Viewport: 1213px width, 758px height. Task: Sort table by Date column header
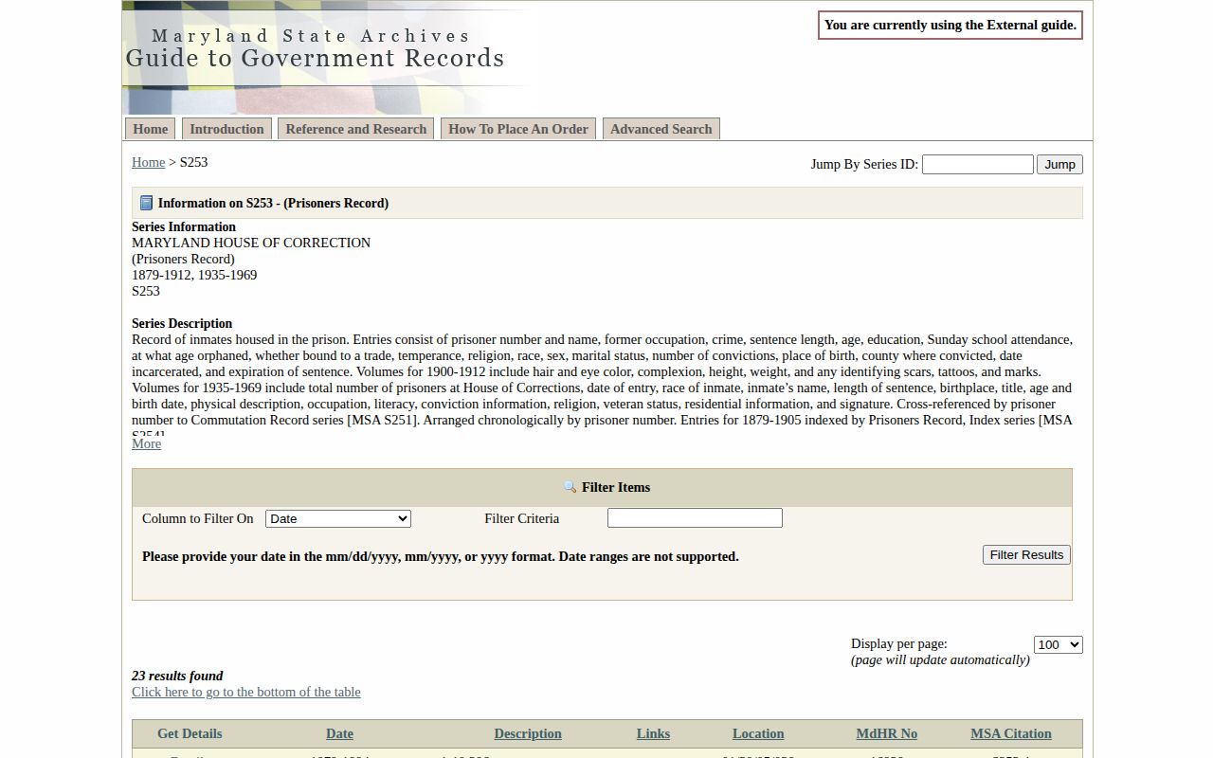pyautogui.click(x=339, y=733)
